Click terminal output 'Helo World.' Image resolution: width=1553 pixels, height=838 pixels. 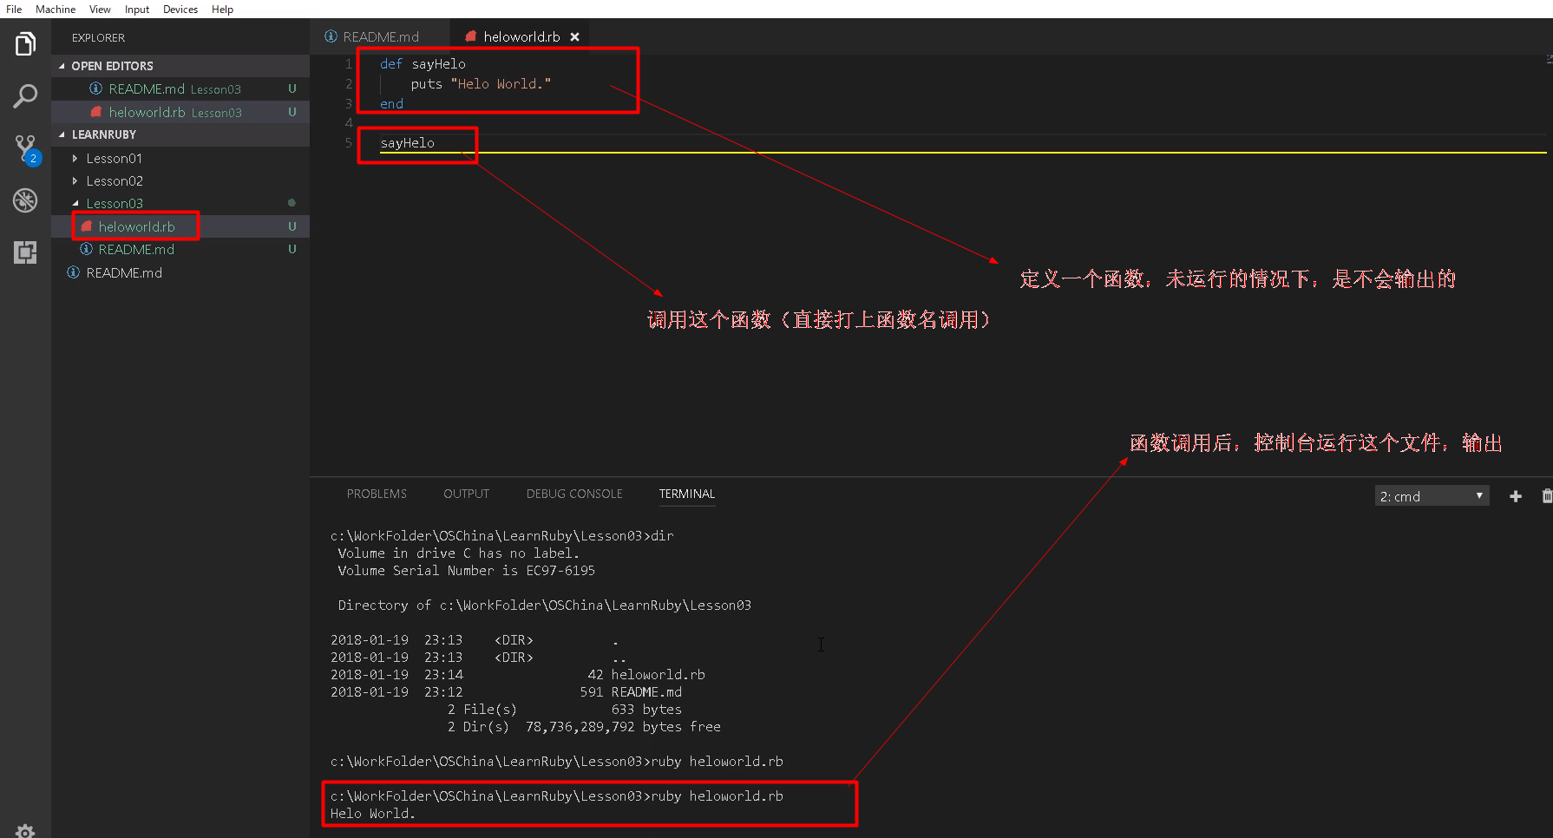click(373, 814)
